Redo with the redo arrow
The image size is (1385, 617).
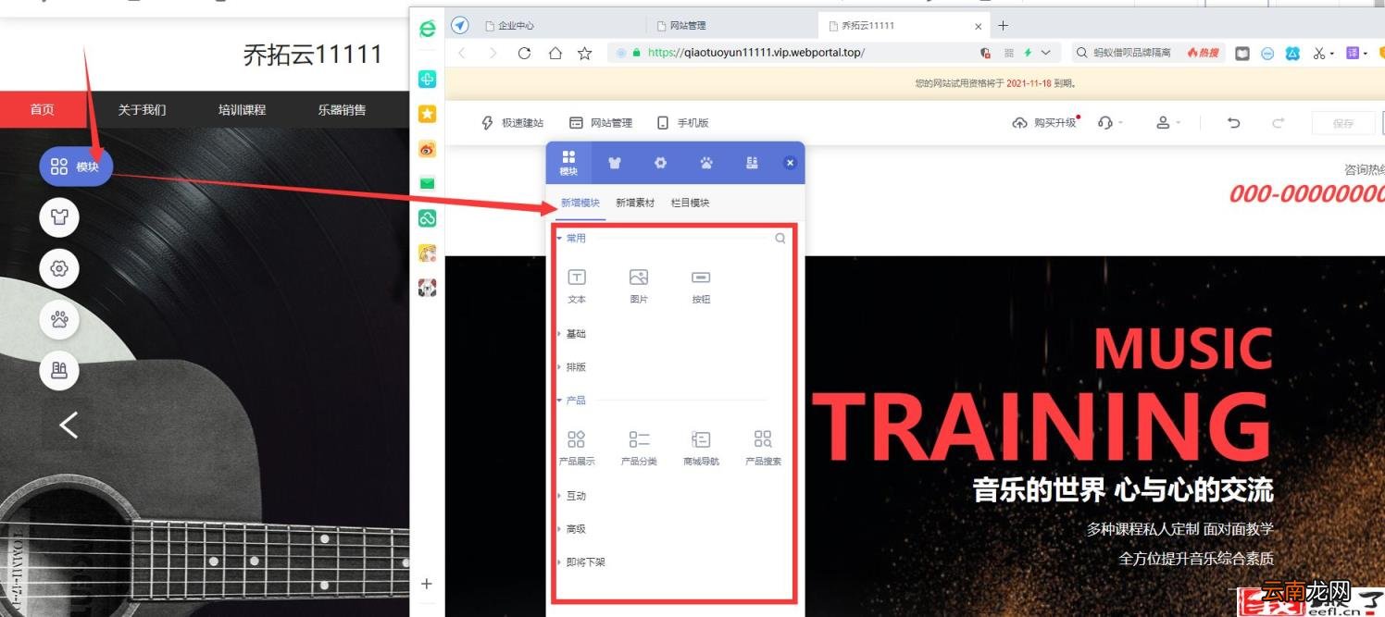coord(1278,122)
